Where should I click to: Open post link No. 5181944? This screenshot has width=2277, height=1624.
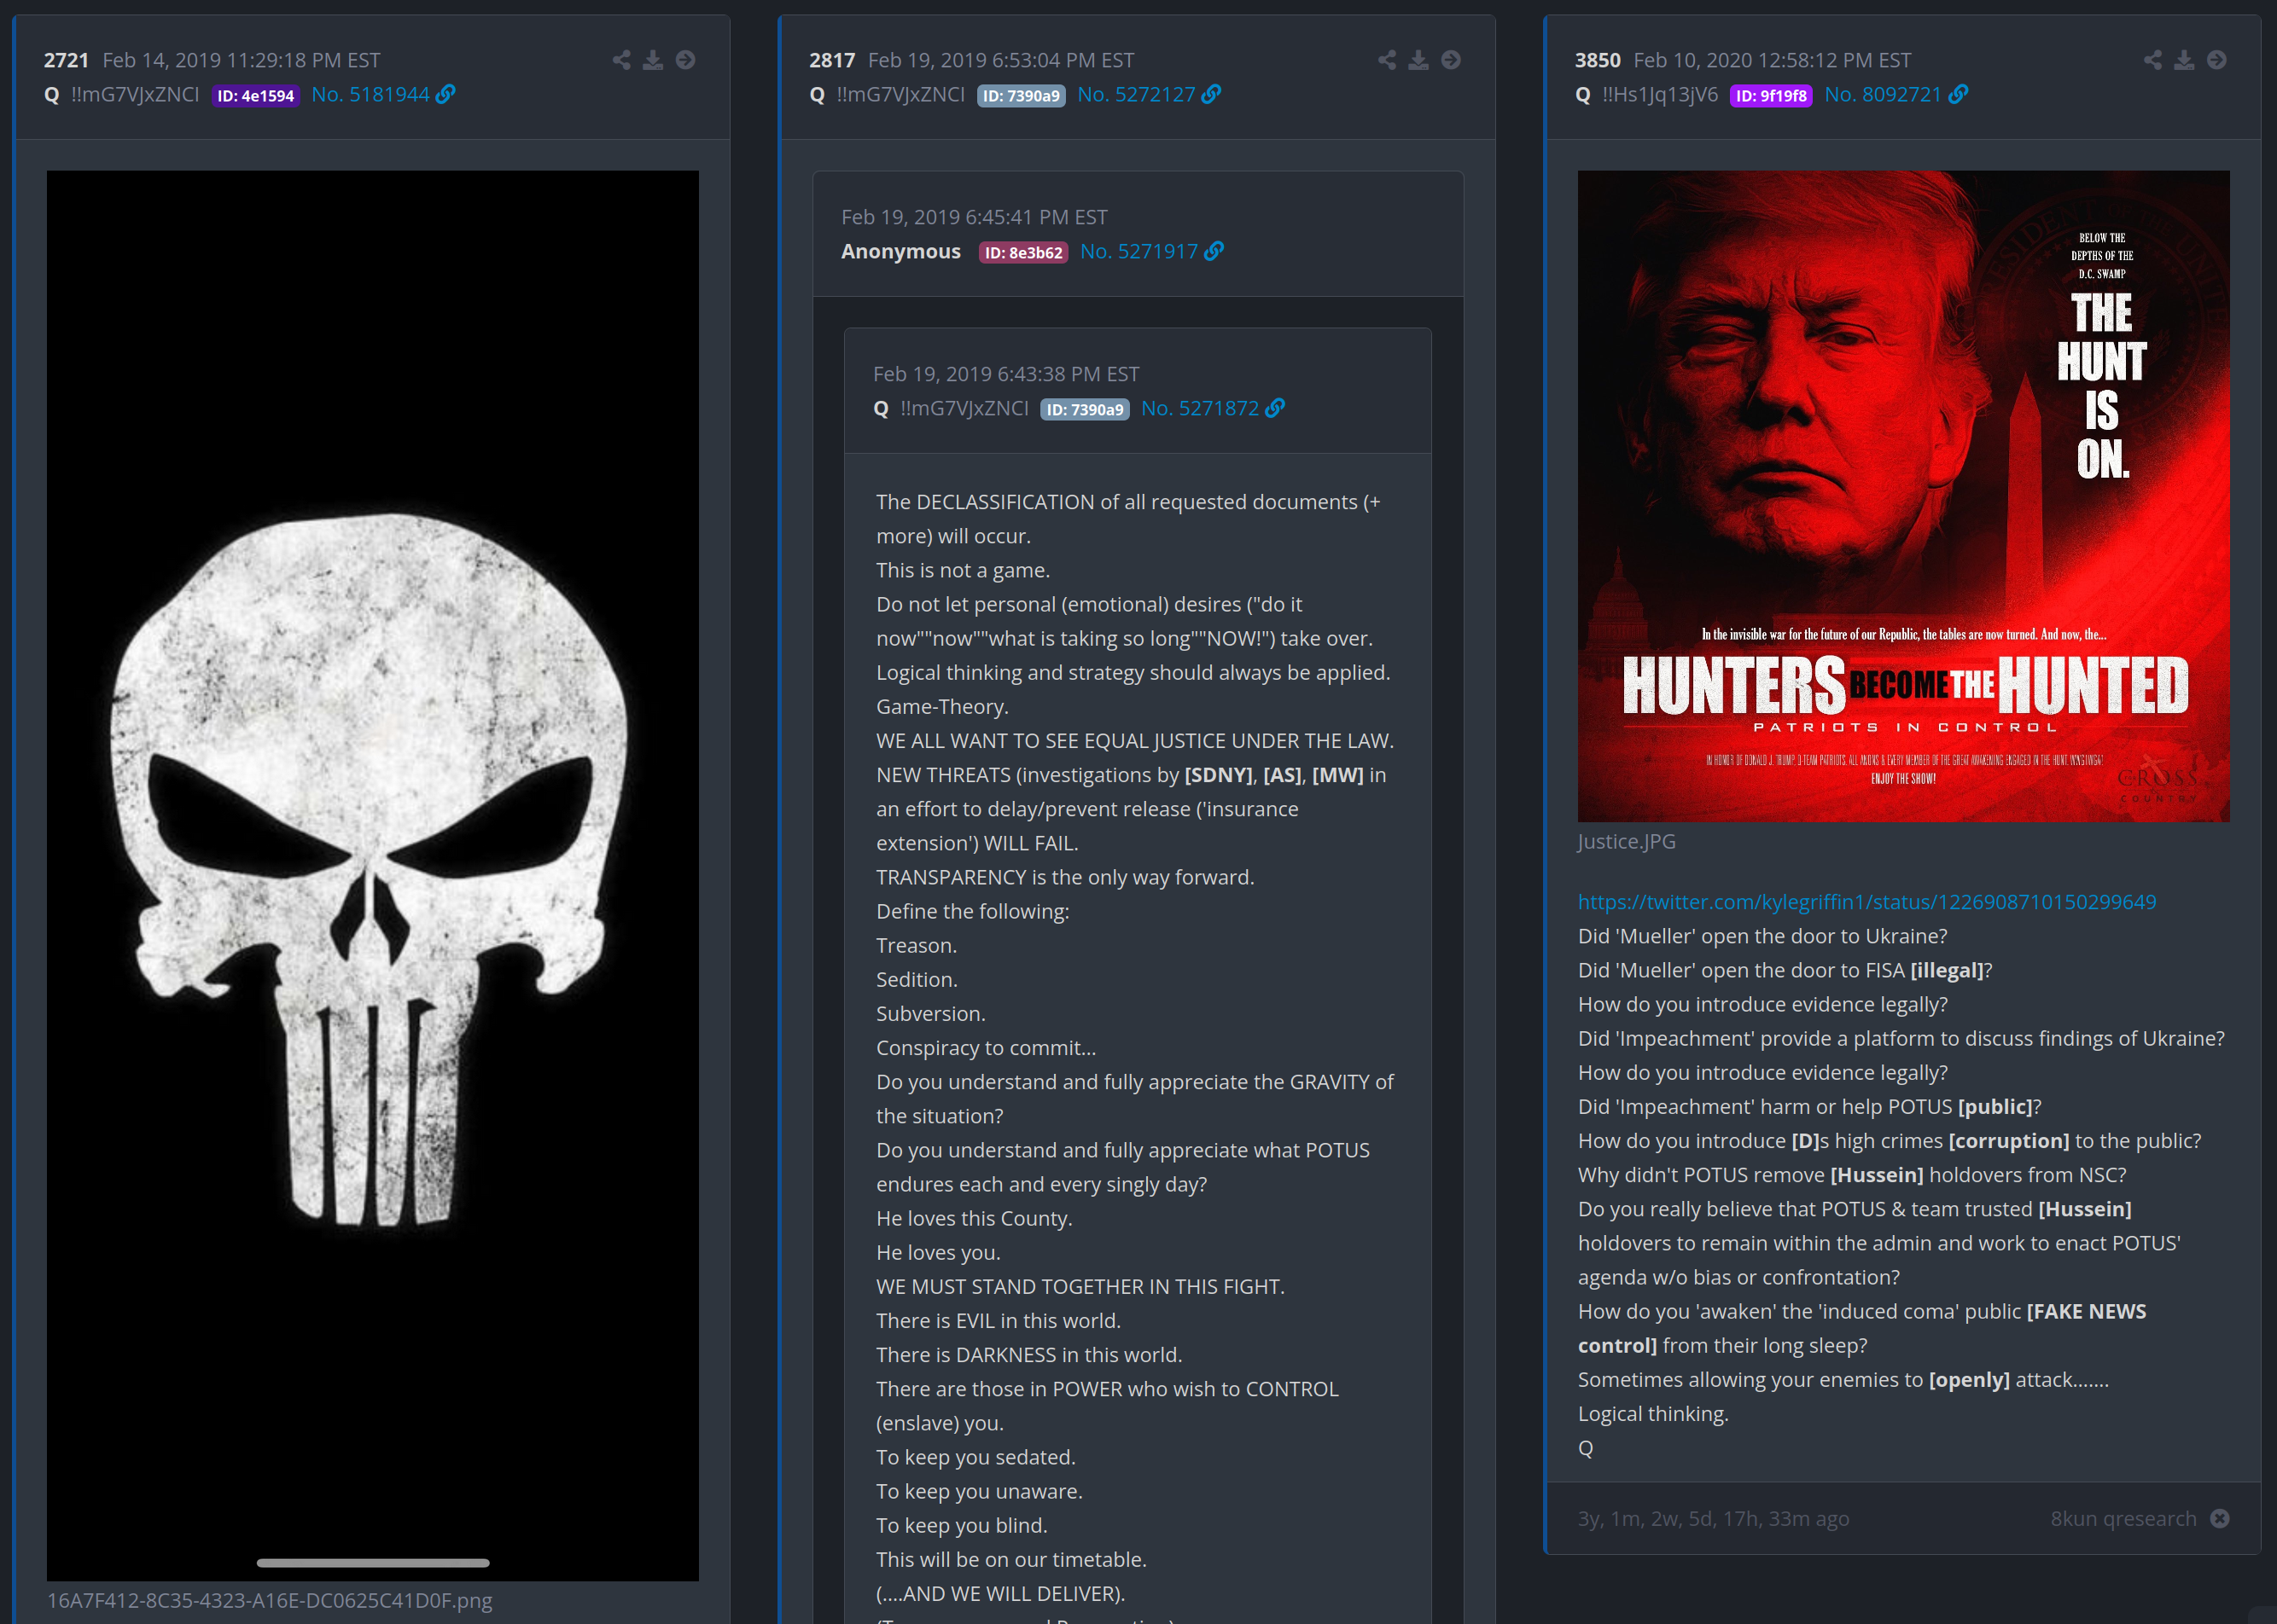point(370,94)
